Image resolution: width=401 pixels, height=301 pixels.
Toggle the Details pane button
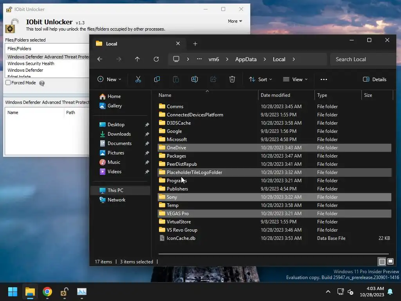tap(374, 79)
